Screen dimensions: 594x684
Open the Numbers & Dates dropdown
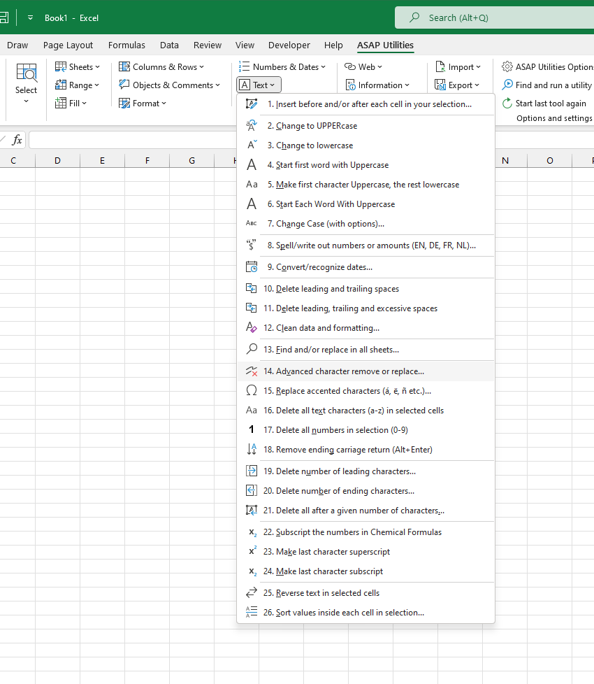(282, 66)
